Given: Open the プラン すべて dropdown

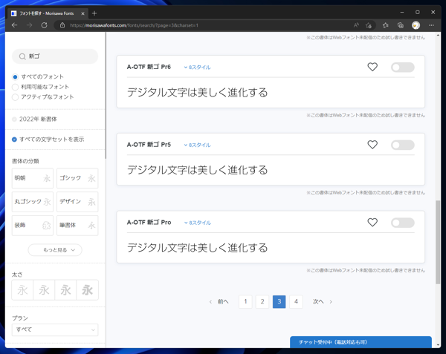Looking at the screenshot, I should [x=55, y=330].
